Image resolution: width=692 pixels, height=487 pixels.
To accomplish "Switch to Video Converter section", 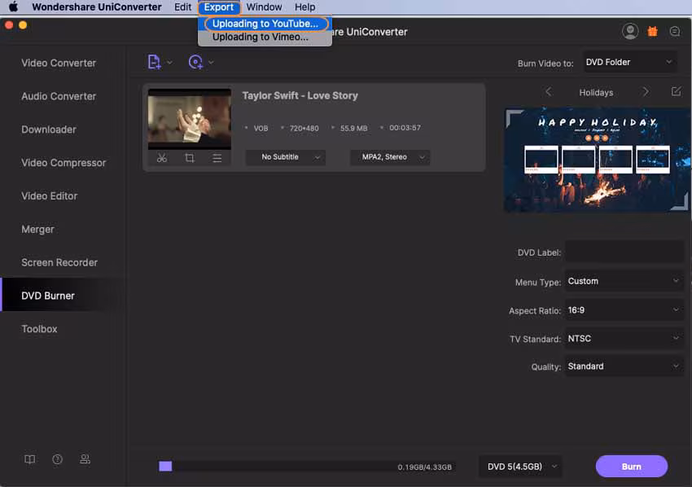I will (59, 64).
